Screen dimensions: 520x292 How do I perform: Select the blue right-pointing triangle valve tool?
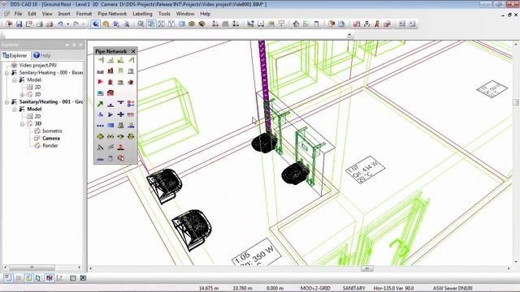[x=110, y=114]
